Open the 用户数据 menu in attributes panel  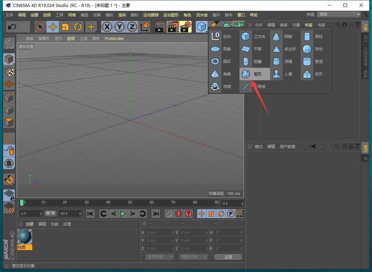coord(287,147)
